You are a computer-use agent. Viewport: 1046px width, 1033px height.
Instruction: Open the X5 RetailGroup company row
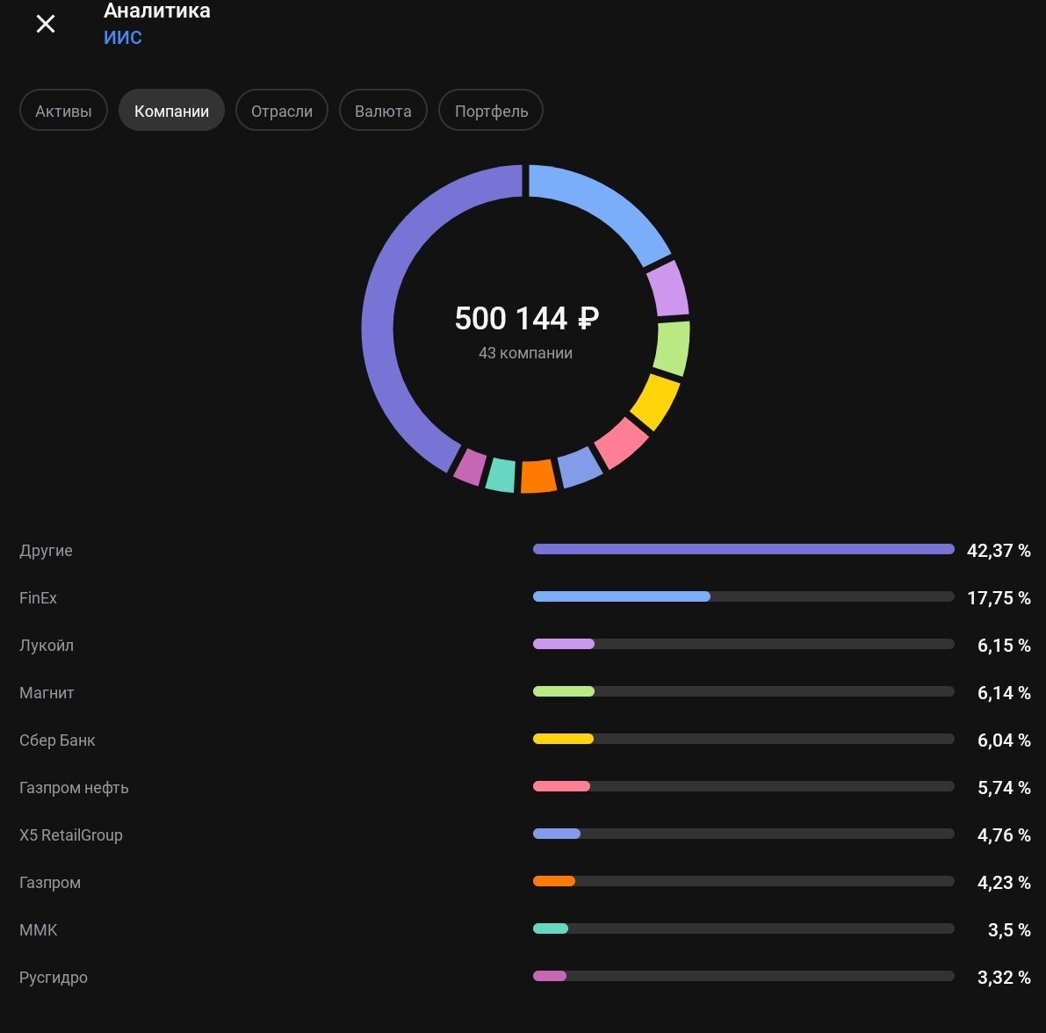tap(525, 834)
